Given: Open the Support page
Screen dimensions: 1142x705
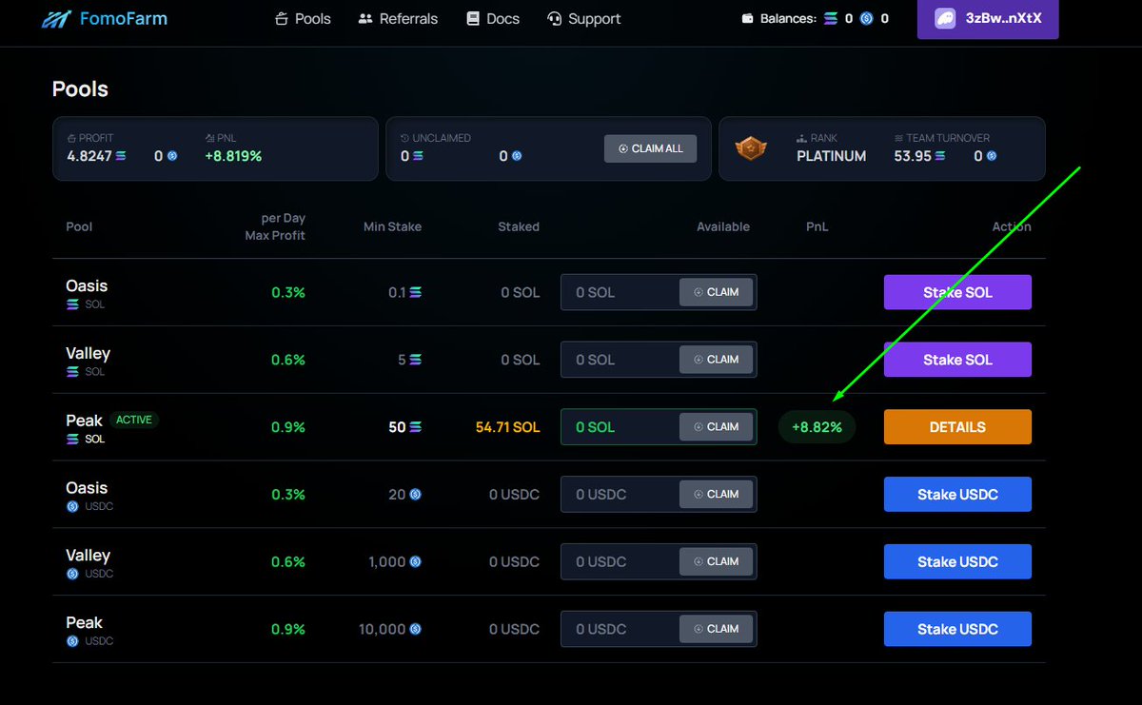Looking at the screenshot, I should (x=583, y=19).
